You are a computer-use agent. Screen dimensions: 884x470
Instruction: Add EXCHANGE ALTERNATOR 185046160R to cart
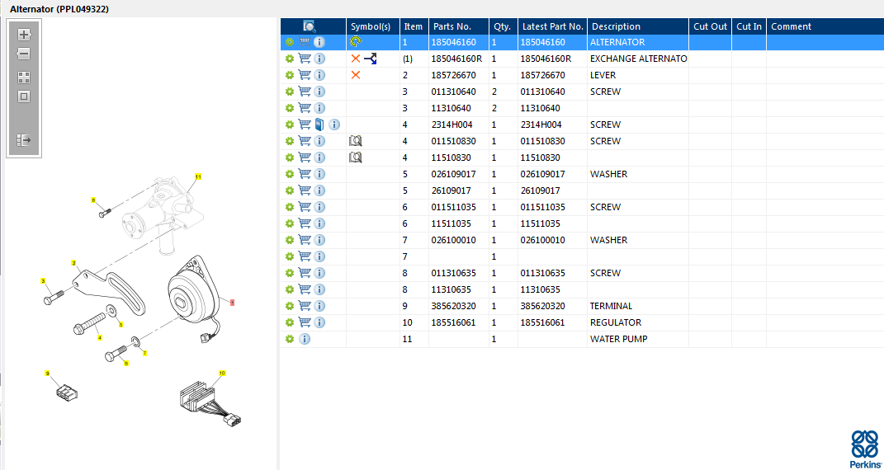click(x=305, y=59)
